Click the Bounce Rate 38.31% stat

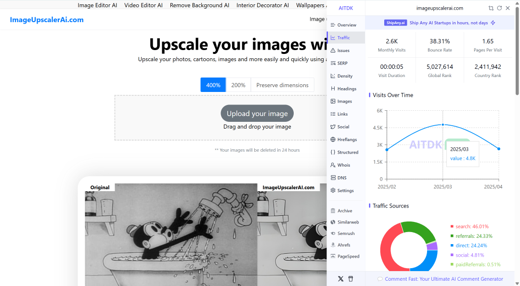click(440, 45)
